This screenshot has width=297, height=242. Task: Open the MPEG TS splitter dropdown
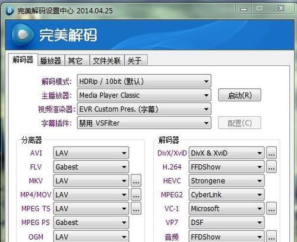tap(91, 209)
